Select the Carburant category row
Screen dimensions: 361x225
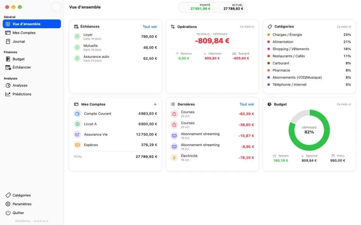click(309, 63)
